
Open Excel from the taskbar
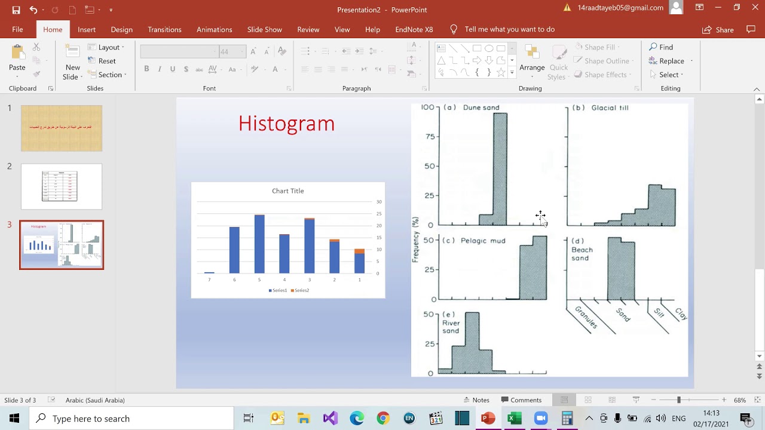(514, 418)
